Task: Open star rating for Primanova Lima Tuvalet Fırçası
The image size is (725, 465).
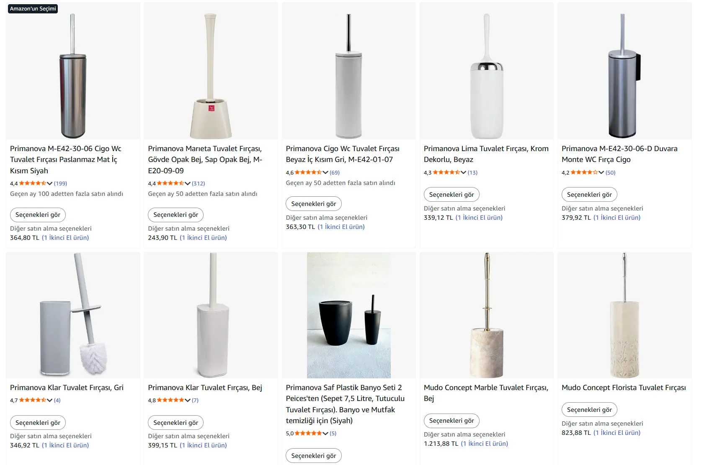Action: pyautogui.click(x=446, y=172)
